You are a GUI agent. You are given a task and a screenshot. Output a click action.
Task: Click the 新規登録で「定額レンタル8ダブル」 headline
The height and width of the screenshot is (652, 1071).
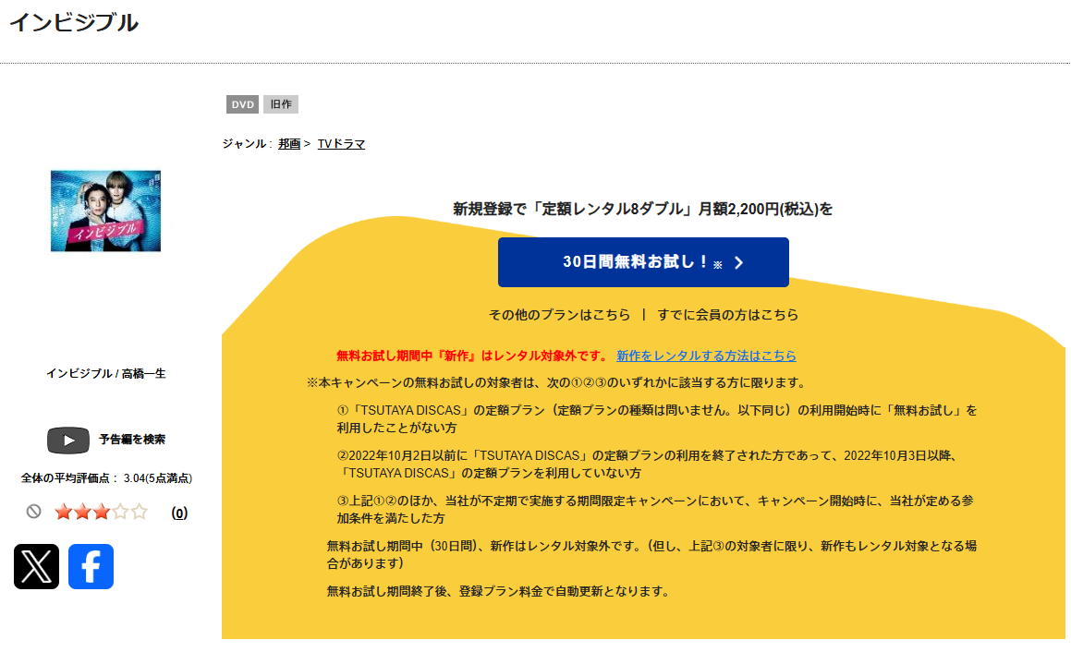643,209
